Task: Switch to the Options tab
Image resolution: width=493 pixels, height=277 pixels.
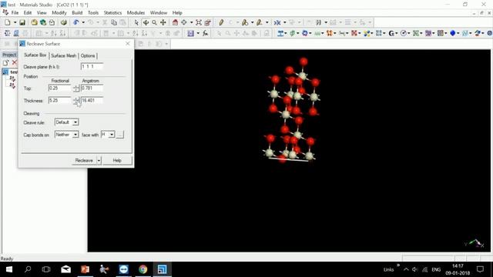Action: click(x=88, y=55)
